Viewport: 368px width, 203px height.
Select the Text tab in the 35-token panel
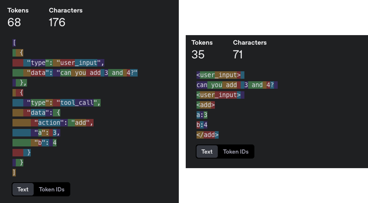click(207, 152)
